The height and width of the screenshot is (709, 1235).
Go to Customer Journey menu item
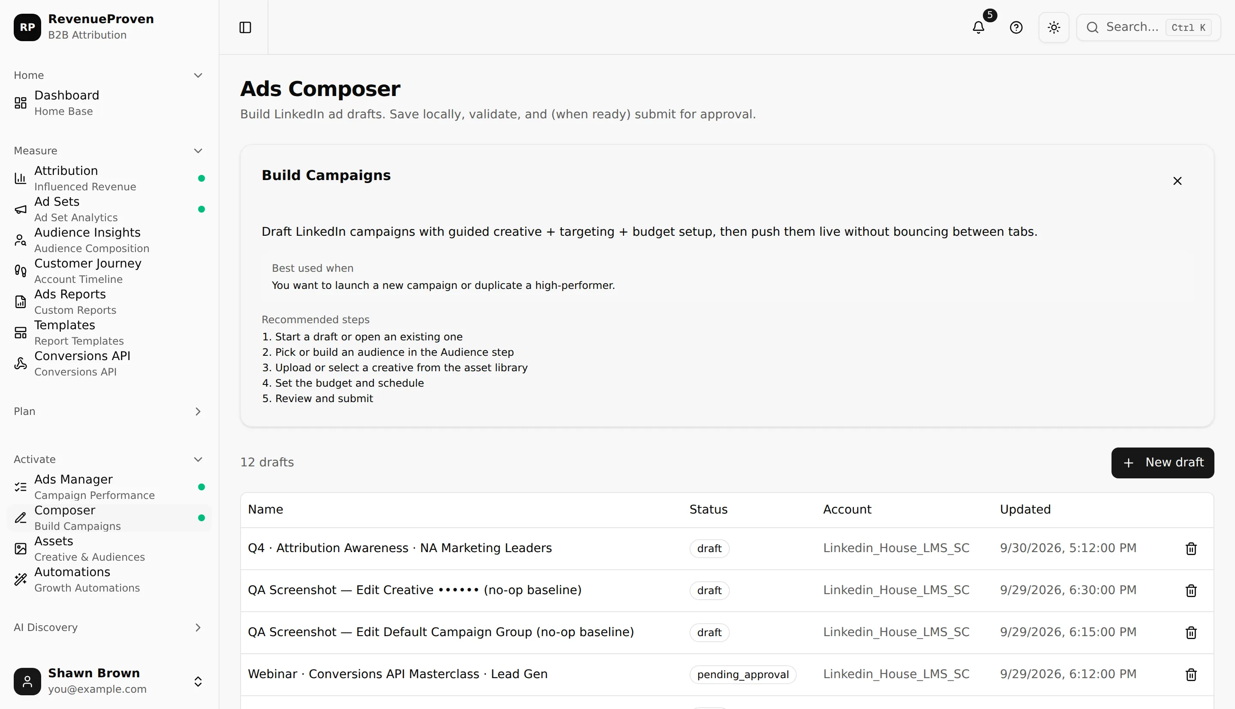pyautogui.click(x=109, y=271)
